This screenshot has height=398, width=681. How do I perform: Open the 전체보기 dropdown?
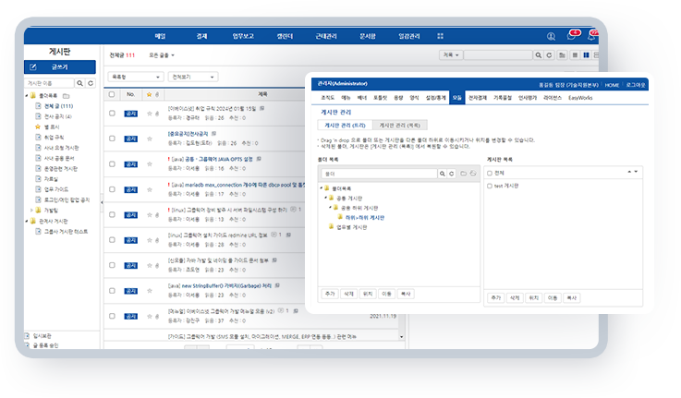coord(193,77)
